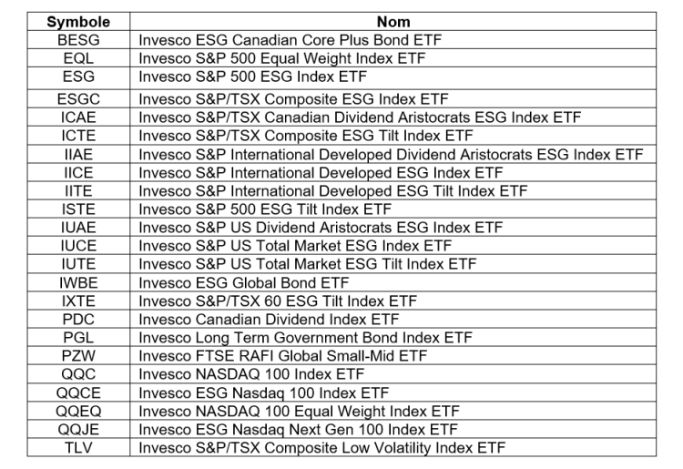
Task: Click Invesco FTSE RAFI Global Small-Mid ETF
Action: coord(282,356)
